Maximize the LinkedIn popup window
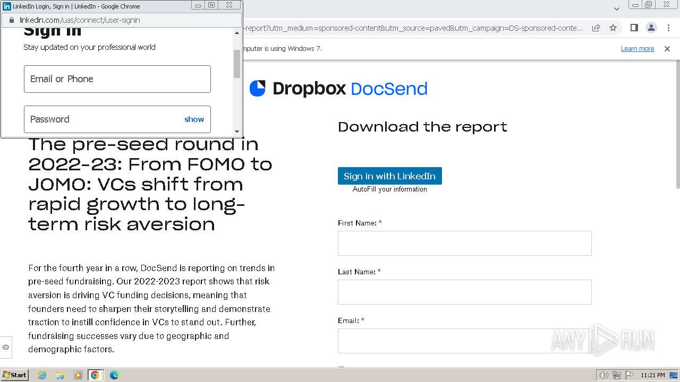 click(x=211, y=5)
